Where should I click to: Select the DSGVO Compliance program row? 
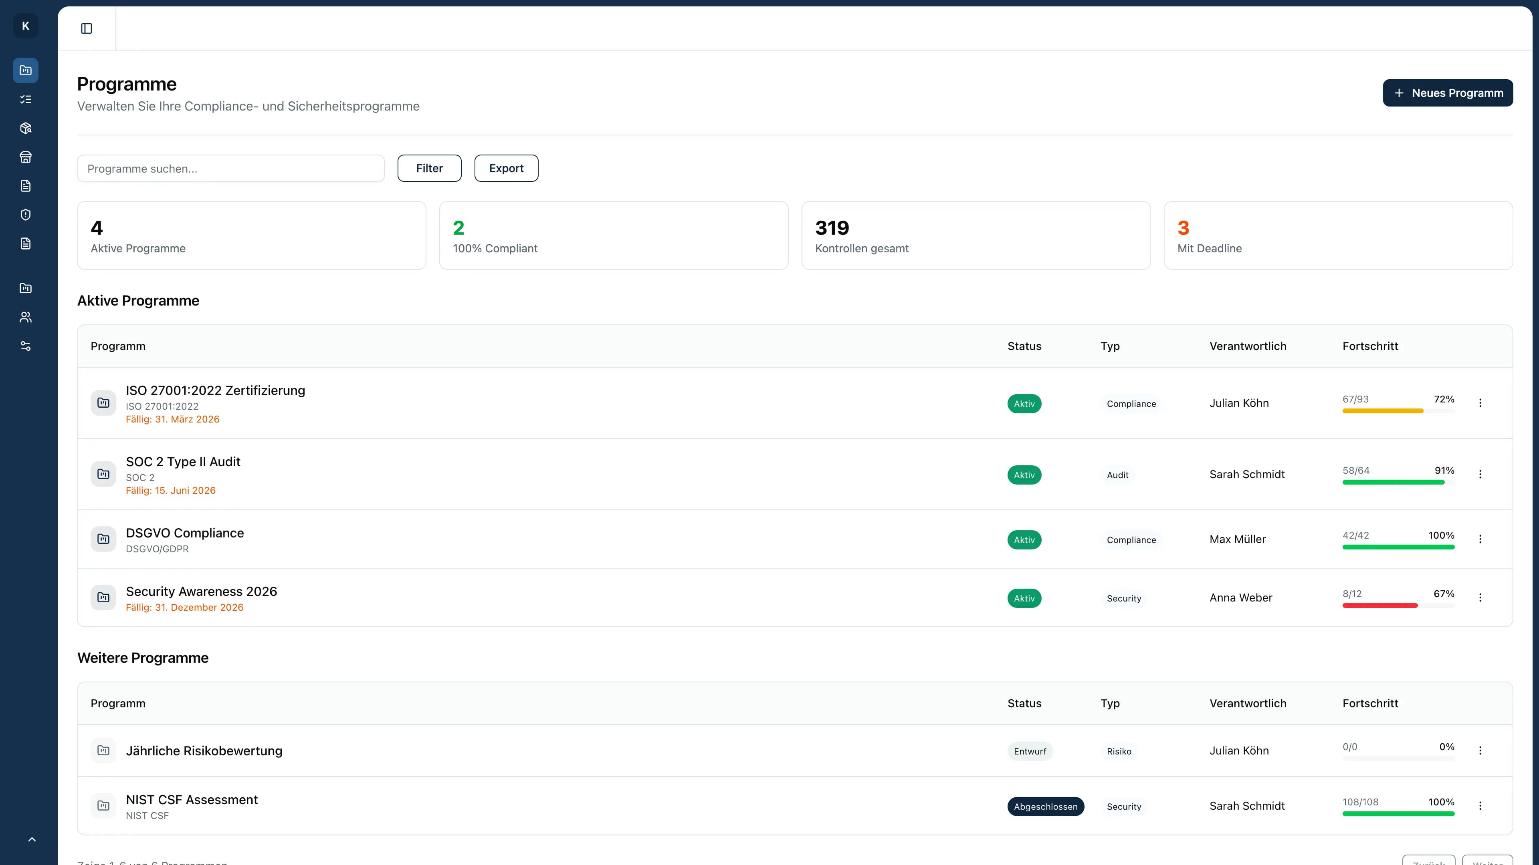tap(185, 533)
